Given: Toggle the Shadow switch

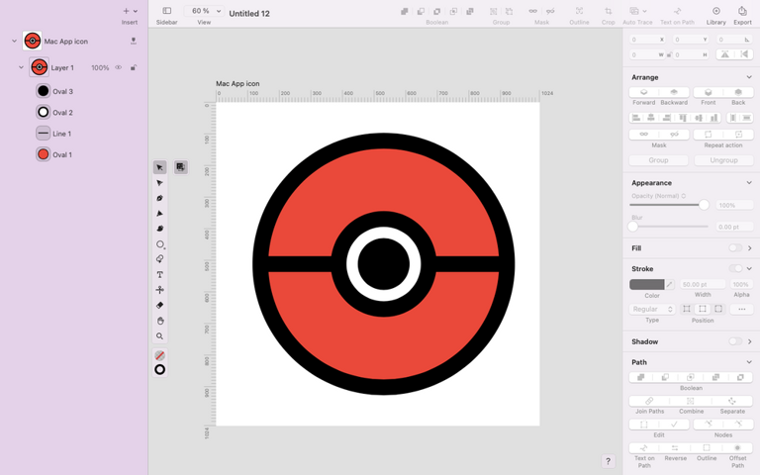Looking at the screenshot, I should click(x=735, y=341).
